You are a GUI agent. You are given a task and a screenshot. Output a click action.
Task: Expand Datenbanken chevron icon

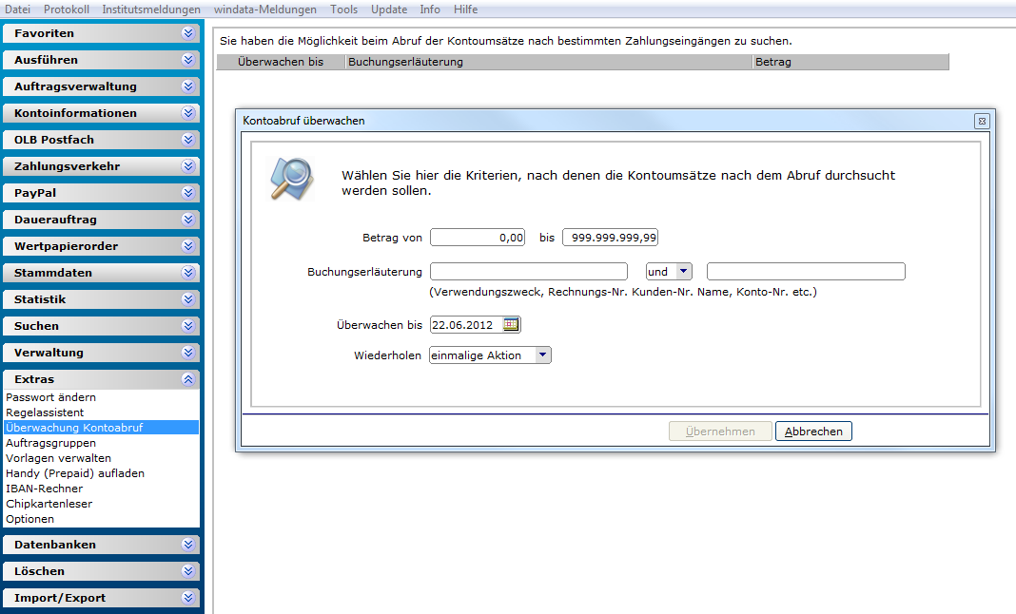188,544
